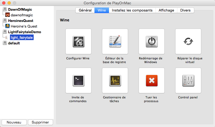Select the Heroine's Quest shortcut

(x=24, y=26)
